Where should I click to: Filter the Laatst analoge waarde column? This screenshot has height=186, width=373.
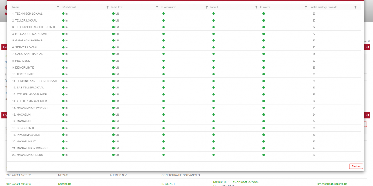pyautogui.click(x=355, y=7)
